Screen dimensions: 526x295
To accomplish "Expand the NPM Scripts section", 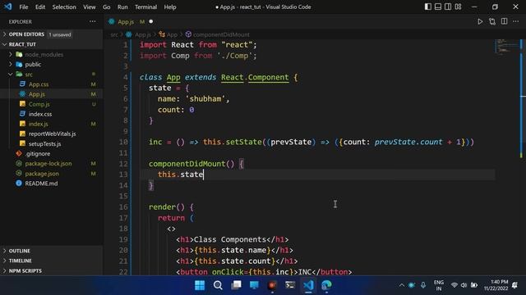I will [25, 270].
